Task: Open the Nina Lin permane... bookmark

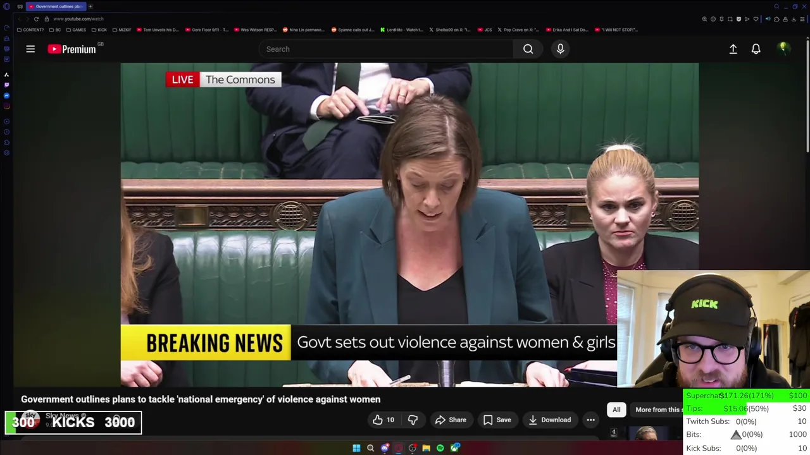Action: click(x=304, y=30)
